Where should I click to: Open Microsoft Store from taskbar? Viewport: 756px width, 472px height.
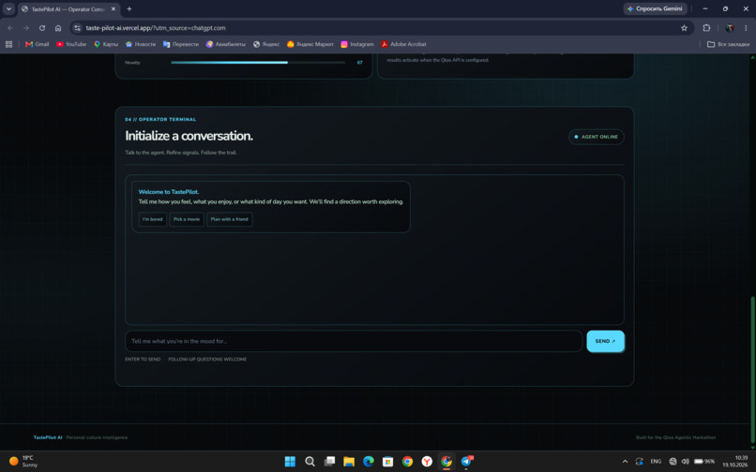pyautogui.click(x=387, y=462)
